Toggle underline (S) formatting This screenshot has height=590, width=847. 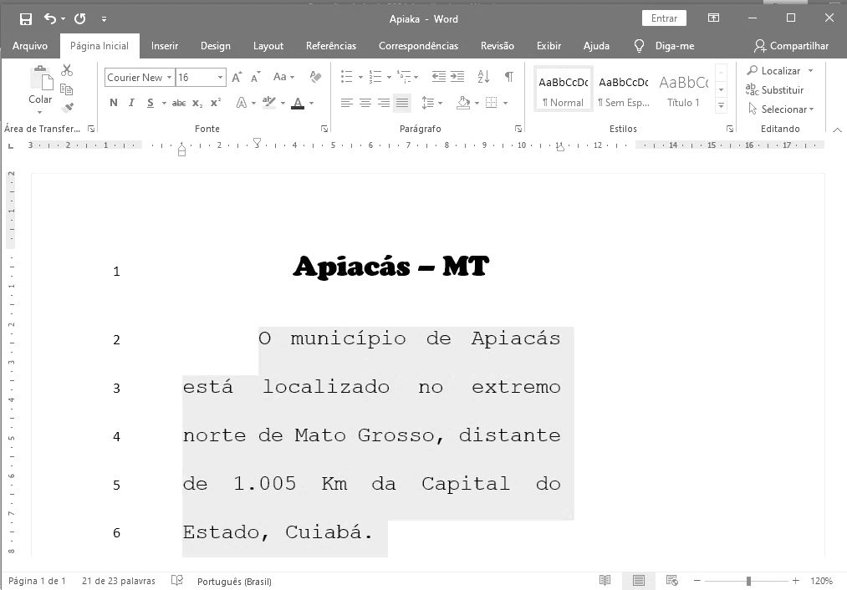[151, 103]
